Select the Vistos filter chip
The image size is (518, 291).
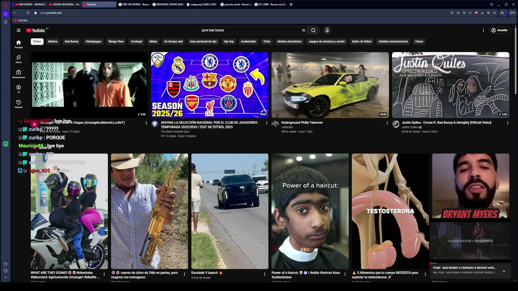click(419, 41)
